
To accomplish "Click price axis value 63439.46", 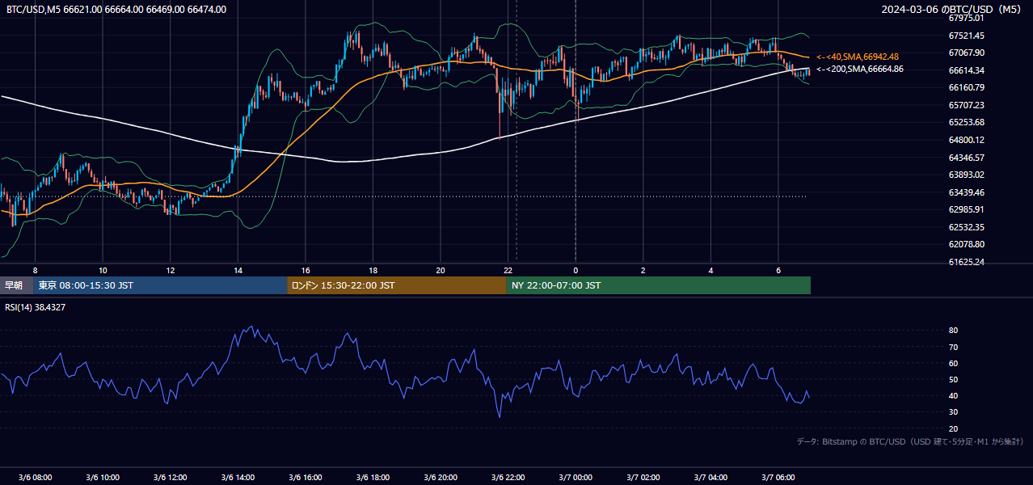I will tap(966, 192).
